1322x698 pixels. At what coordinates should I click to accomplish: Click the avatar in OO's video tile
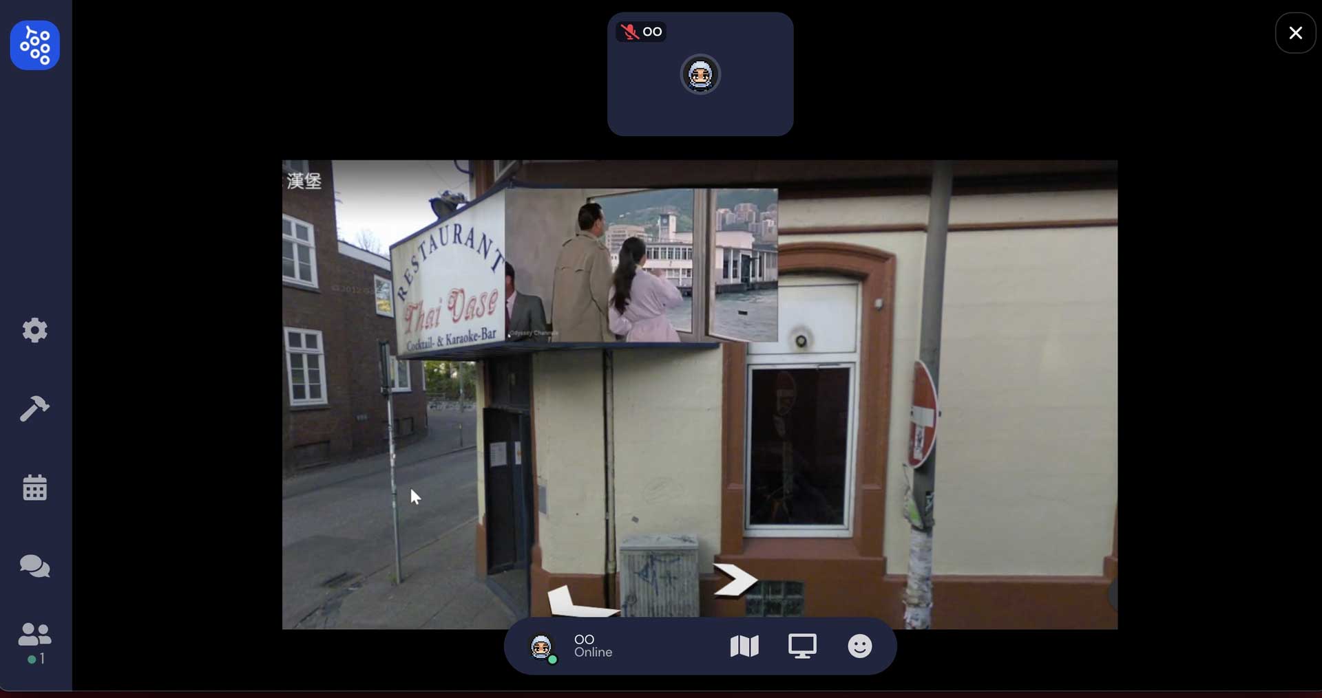click(x=700, y=74)
